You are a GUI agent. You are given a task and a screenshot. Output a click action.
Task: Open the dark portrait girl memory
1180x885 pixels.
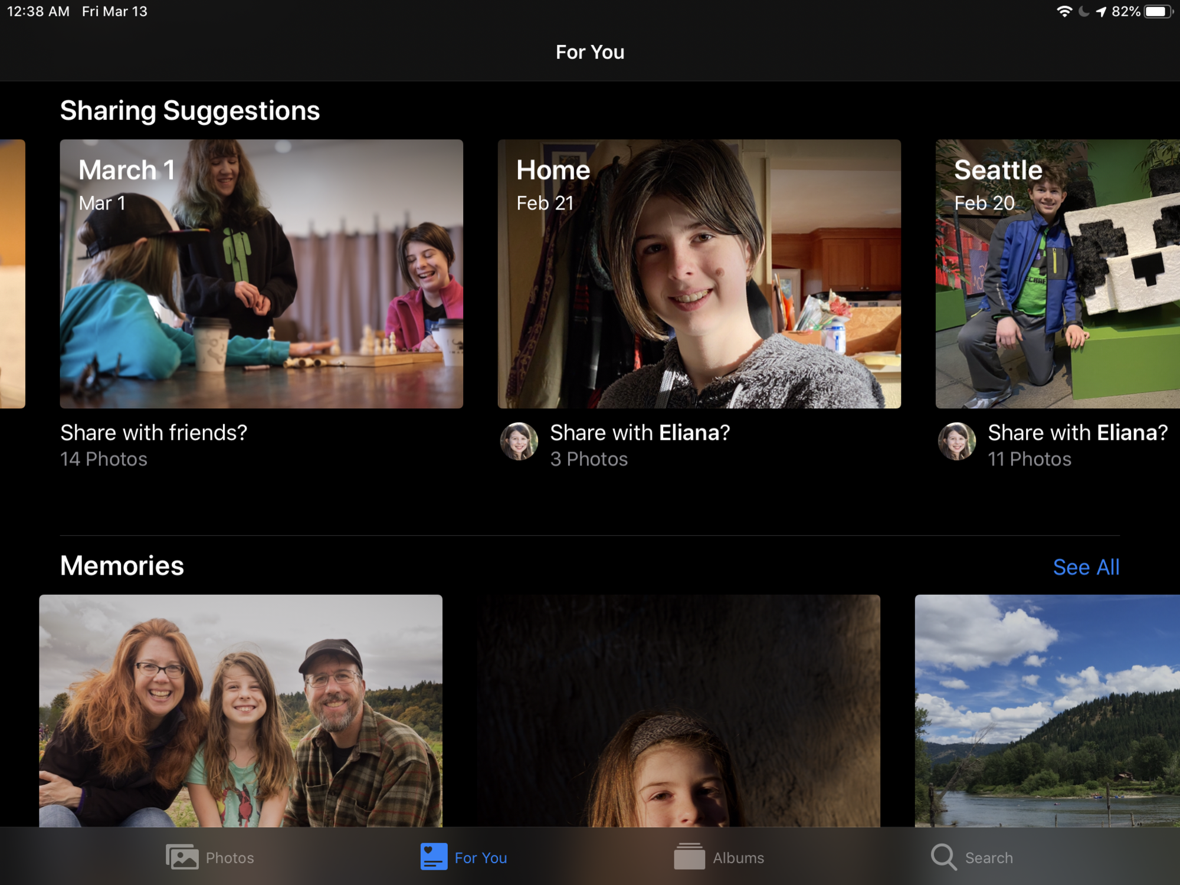point(678,710)
